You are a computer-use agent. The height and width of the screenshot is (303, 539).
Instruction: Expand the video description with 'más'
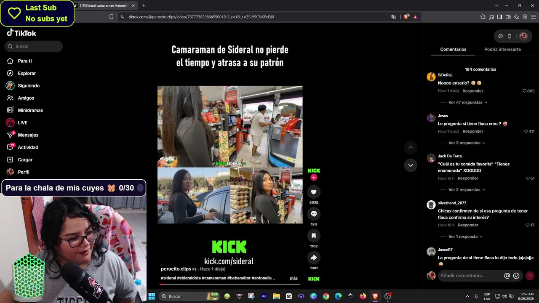tap(294, 278)
